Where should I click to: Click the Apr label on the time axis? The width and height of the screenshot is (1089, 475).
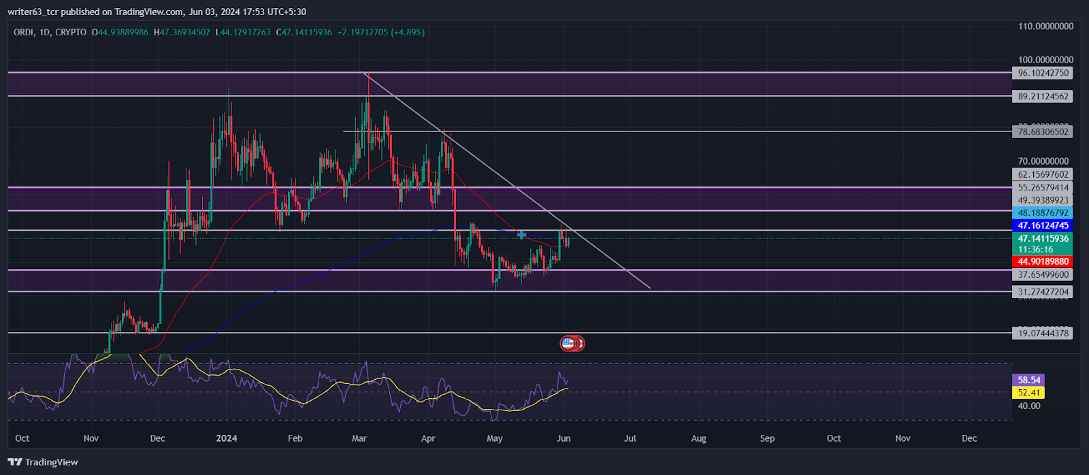click(428, 438)
